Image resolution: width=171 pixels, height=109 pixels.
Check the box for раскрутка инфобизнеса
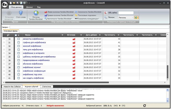point(19,39)
